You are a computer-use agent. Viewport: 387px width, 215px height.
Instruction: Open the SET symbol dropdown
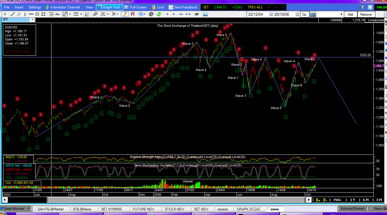click(32, 19)
